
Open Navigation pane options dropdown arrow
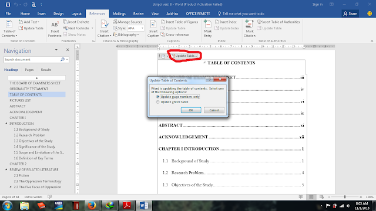56,50
